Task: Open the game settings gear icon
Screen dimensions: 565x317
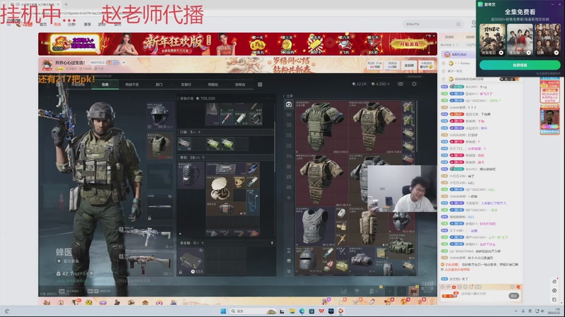Action: click(414, 84)
